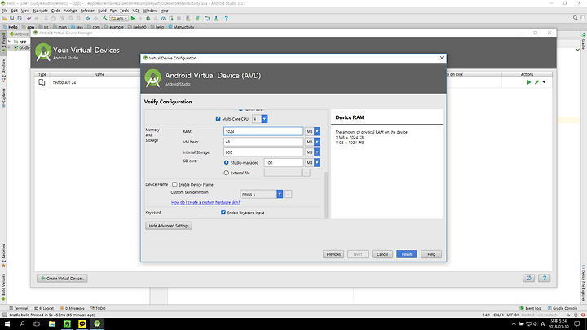587x330 pixels.
Task: Expand the app node in the Project tree
Action: (9, 42)
